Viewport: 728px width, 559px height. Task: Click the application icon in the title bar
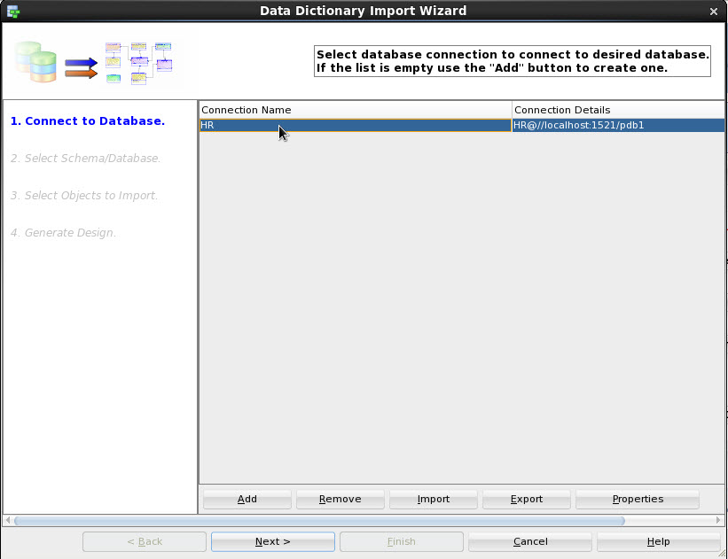pyautogui.click(x=12, y=11)
